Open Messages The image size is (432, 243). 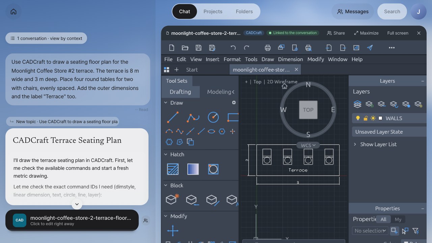click(x=353, y=11)
